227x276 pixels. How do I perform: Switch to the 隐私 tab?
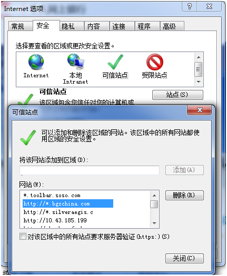72,26
